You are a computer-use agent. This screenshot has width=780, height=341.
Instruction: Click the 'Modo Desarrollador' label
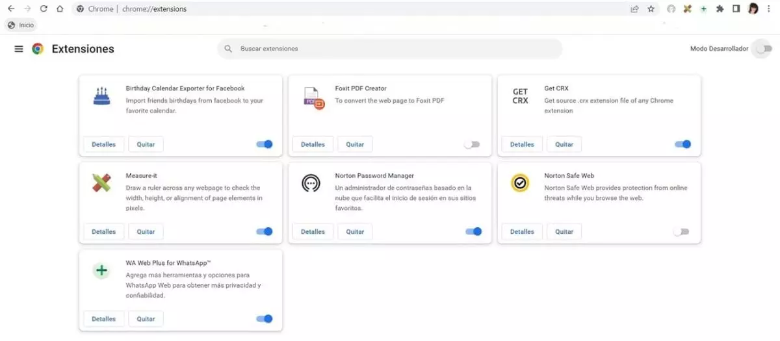pos(719,49)
